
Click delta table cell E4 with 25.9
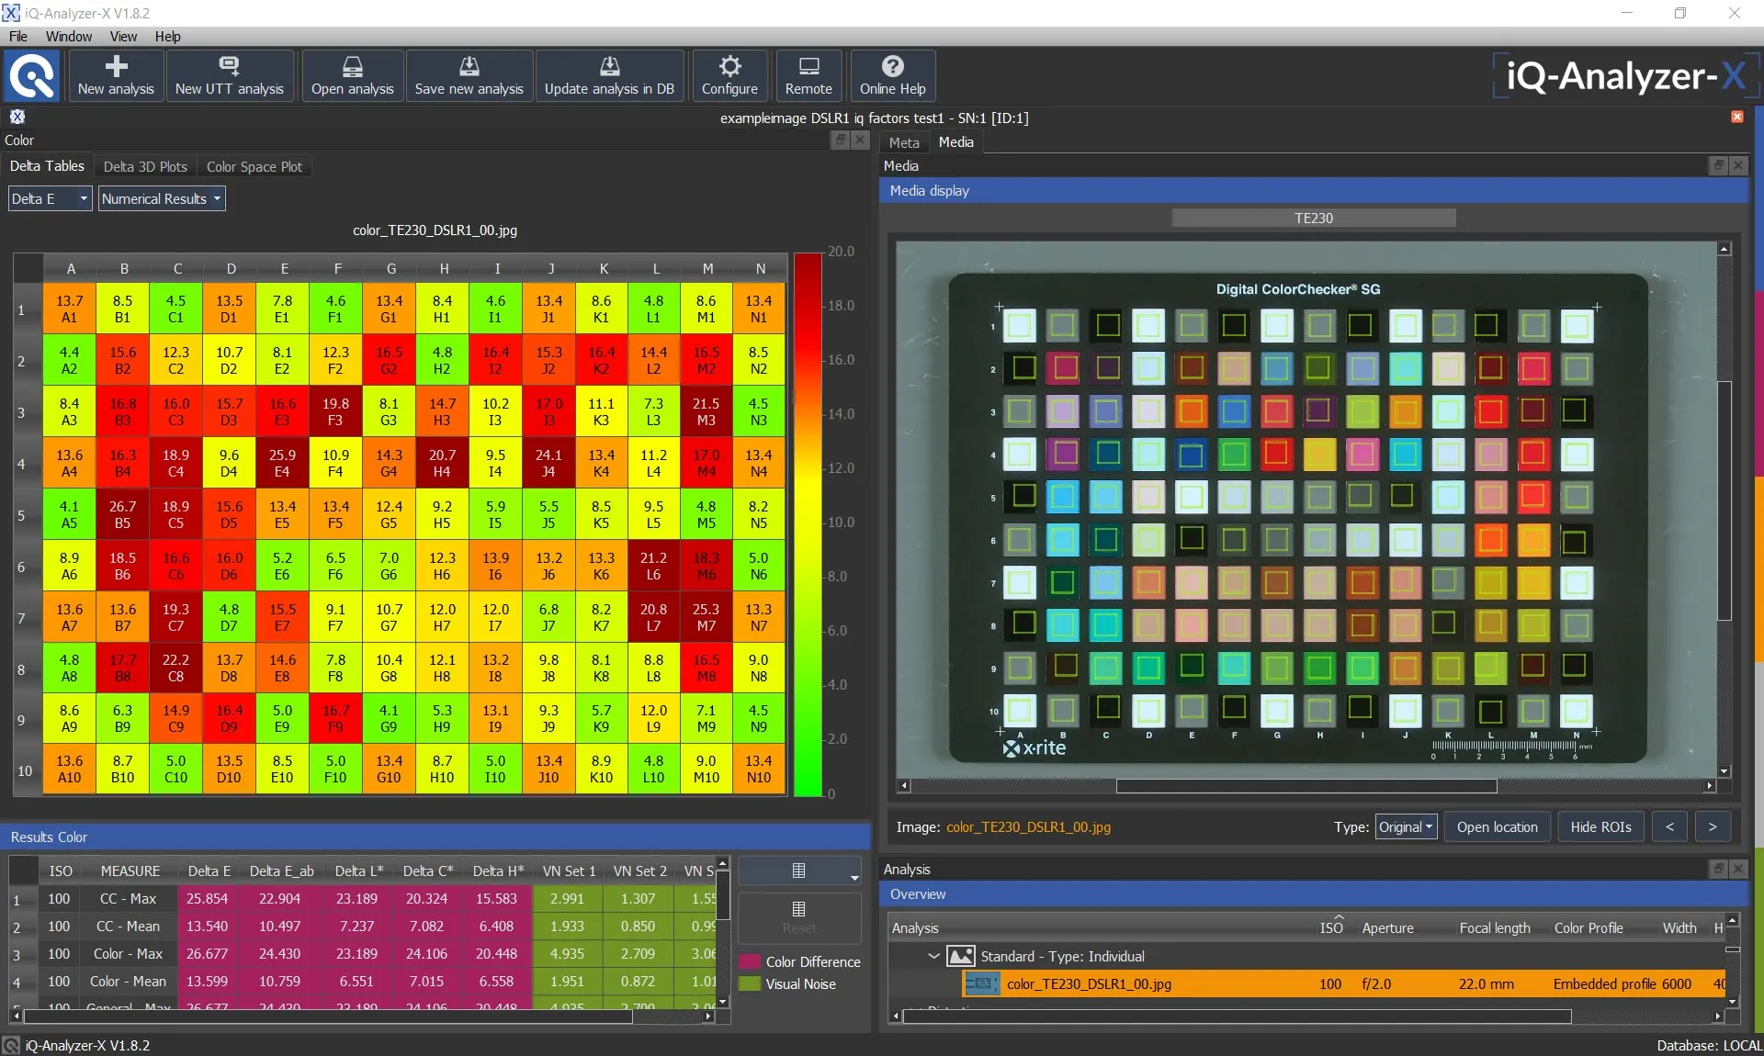click(x=282, y=463)
